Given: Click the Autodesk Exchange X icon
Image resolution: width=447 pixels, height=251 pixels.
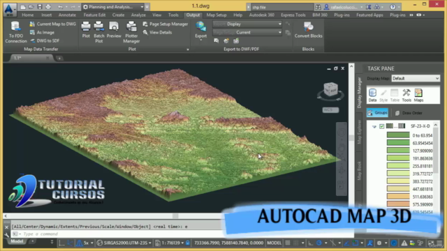Looking at the screenshot, I should [x=368, y=7].
